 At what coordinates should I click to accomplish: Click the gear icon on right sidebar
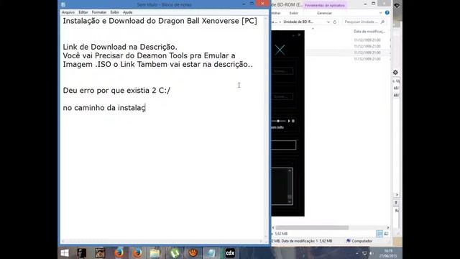(x=395, y=72)
